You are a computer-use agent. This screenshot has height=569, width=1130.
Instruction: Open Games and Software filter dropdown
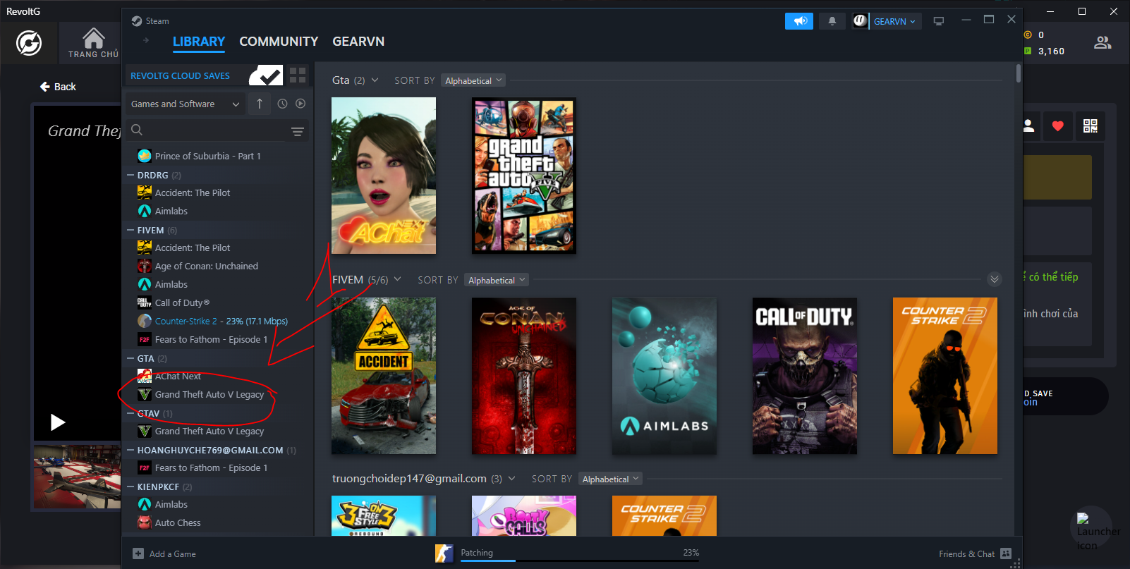[x=186, y=104]
